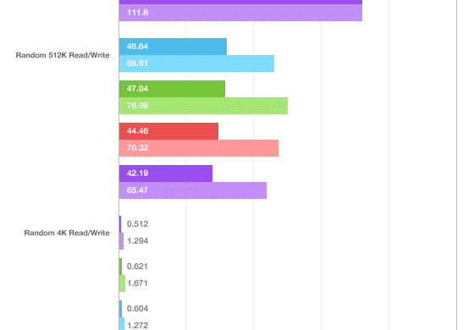Click the dark purple bar above 111.8
474x330 pixels.
coord(240,2)
